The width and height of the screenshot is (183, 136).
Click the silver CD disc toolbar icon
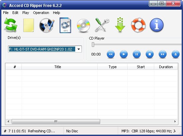coord(83,25)
